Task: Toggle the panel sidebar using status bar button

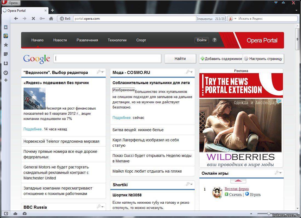Action: pos(6,214)
